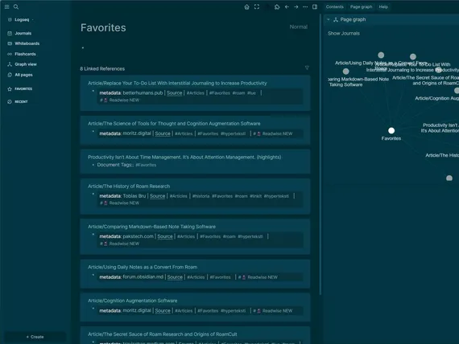Go to home via the house icon
This screenshot has width=459, height=344.
click(x=246, y=6)
